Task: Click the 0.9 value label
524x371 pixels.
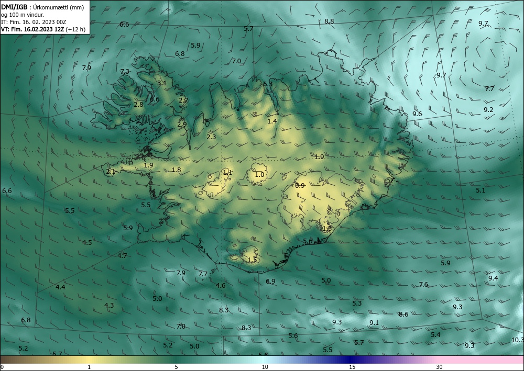Action: pos(300,185)
